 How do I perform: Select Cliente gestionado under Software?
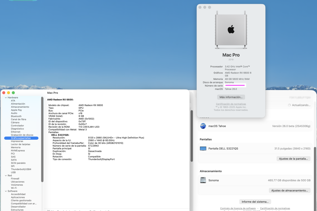[21, 201]
